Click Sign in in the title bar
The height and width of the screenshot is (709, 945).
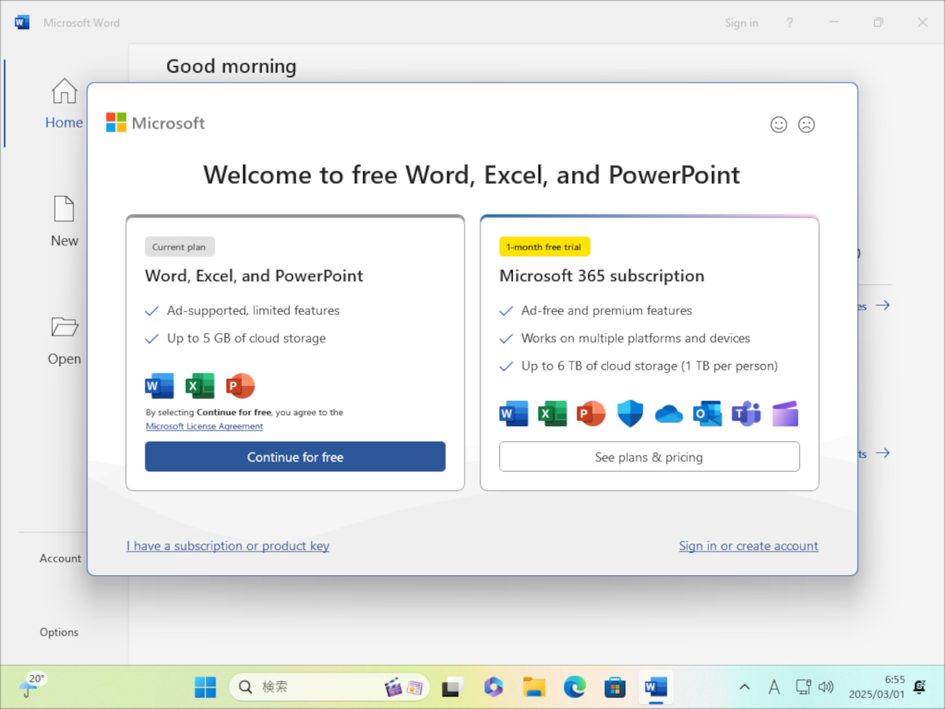[x=741, y=23]
